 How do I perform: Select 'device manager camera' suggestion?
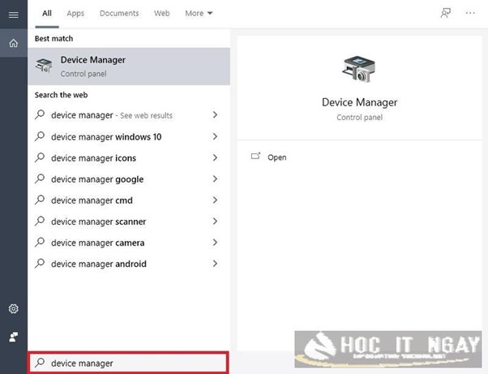[98, 243]
